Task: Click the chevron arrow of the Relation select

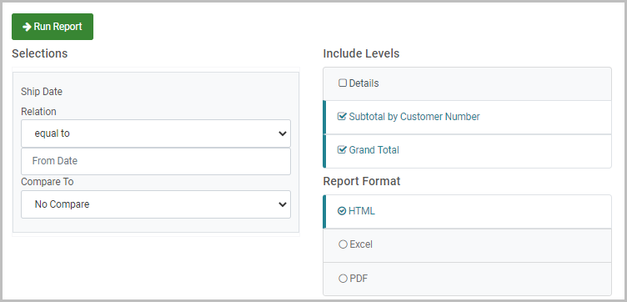Action: [283, 133]
